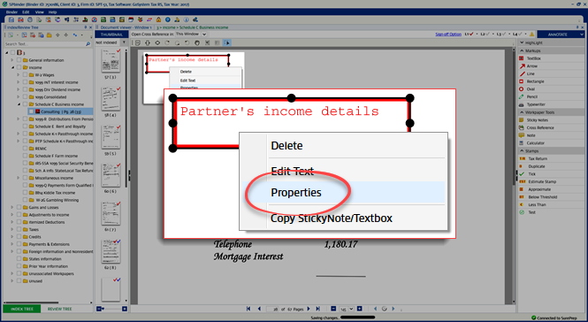This screenshot has width=588, height=322.
Task: Switch to the INDEX TREE tab
Action: point(22,309)
